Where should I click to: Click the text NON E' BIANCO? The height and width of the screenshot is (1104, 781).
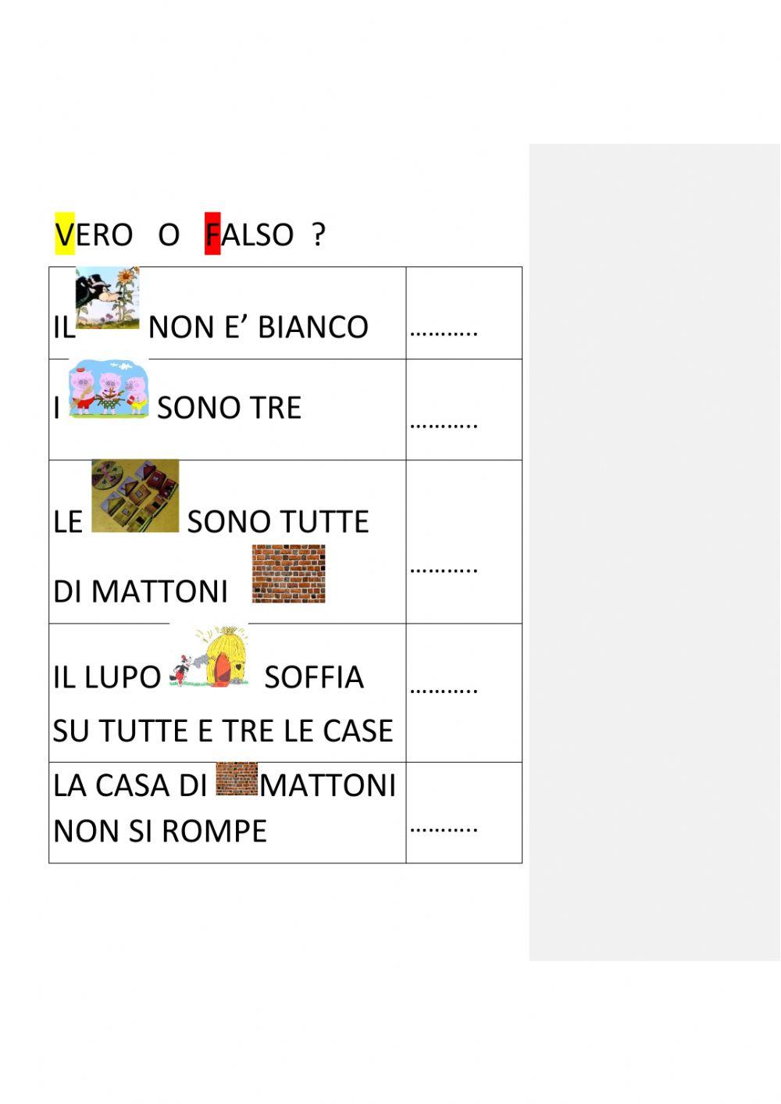point(259,327)
